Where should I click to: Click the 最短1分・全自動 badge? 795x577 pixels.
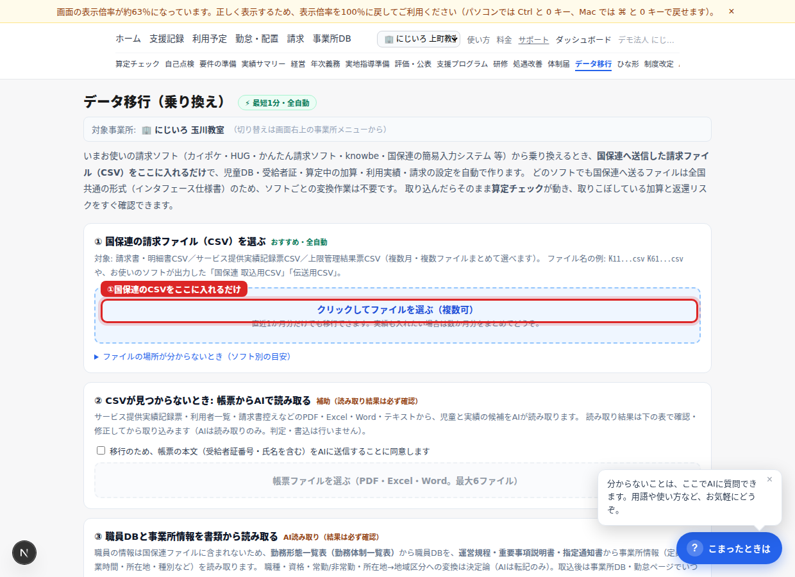277,103
